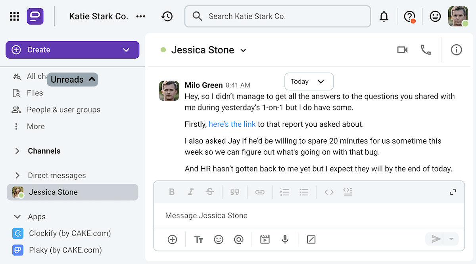Expand the Create button dropdown
Viewport: 476px width, 264px height.
126,50
